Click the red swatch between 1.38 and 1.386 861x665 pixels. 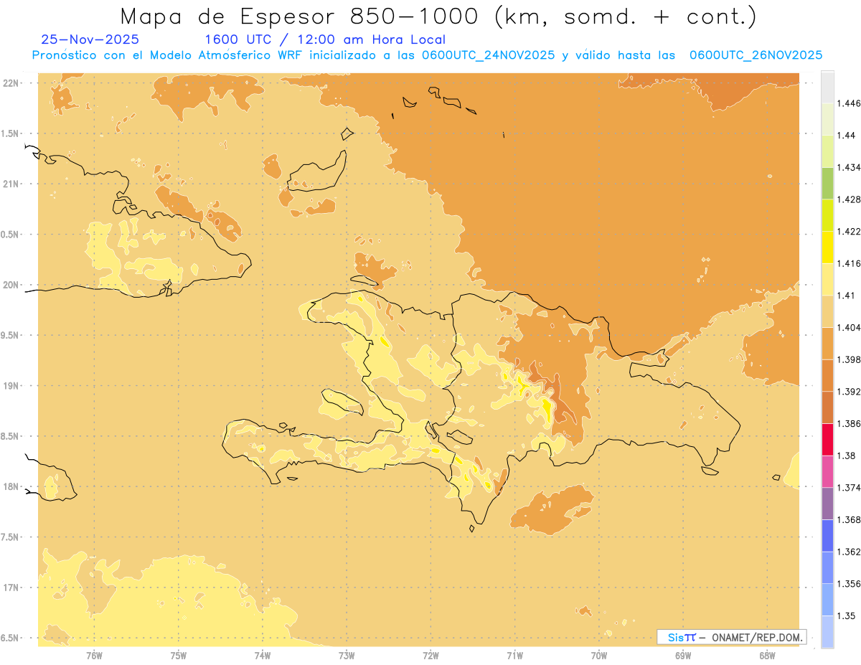pos(827,440)
